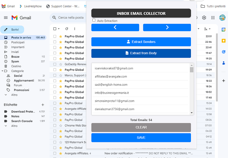228x158 pixels.
Task: Select the Avangate Affiliates 14:00 email checkbox
Action: [x=55, y=109]
